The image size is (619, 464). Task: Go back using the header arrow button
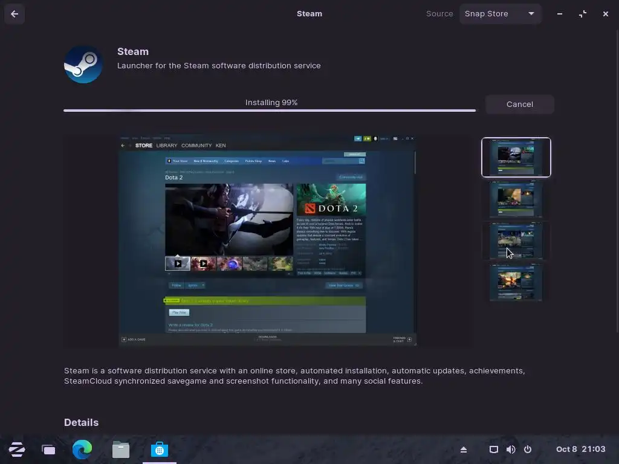(x=15, y=14)
